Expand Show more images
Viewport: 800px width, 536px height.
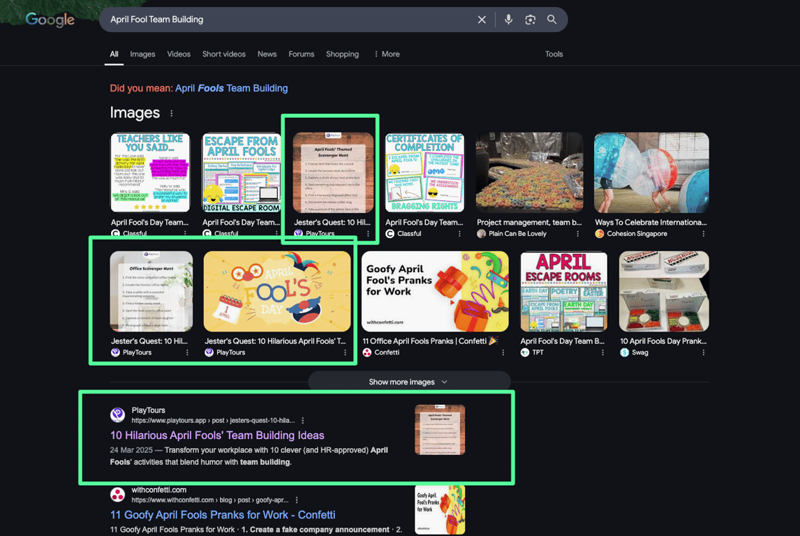tap(408, 382)
